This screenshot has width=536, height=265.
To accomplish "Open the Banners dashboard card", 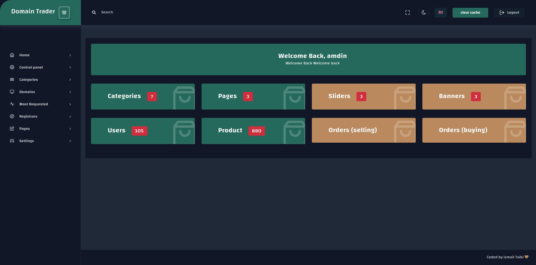I will (x=474, y=96).
